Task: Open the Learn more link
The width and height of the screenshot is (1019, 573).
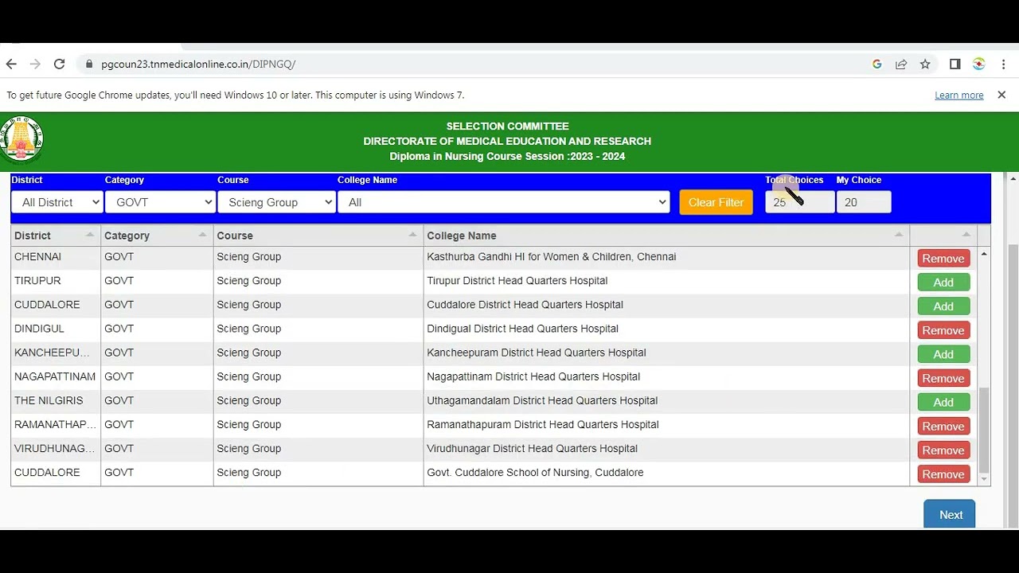Action: click(958, 95)
